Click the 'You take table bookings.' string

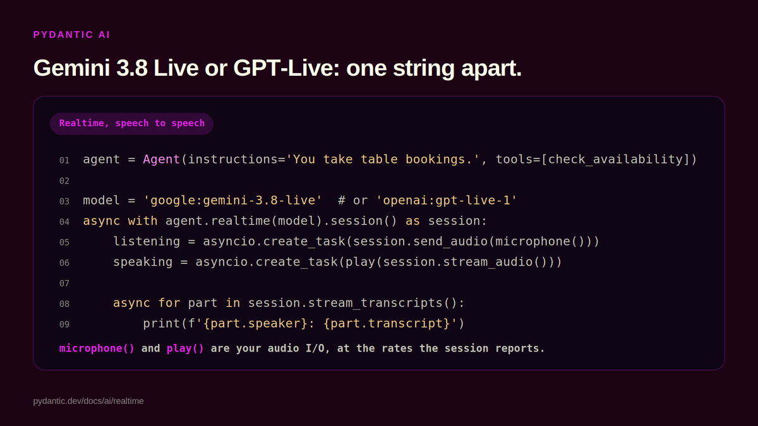383,159
